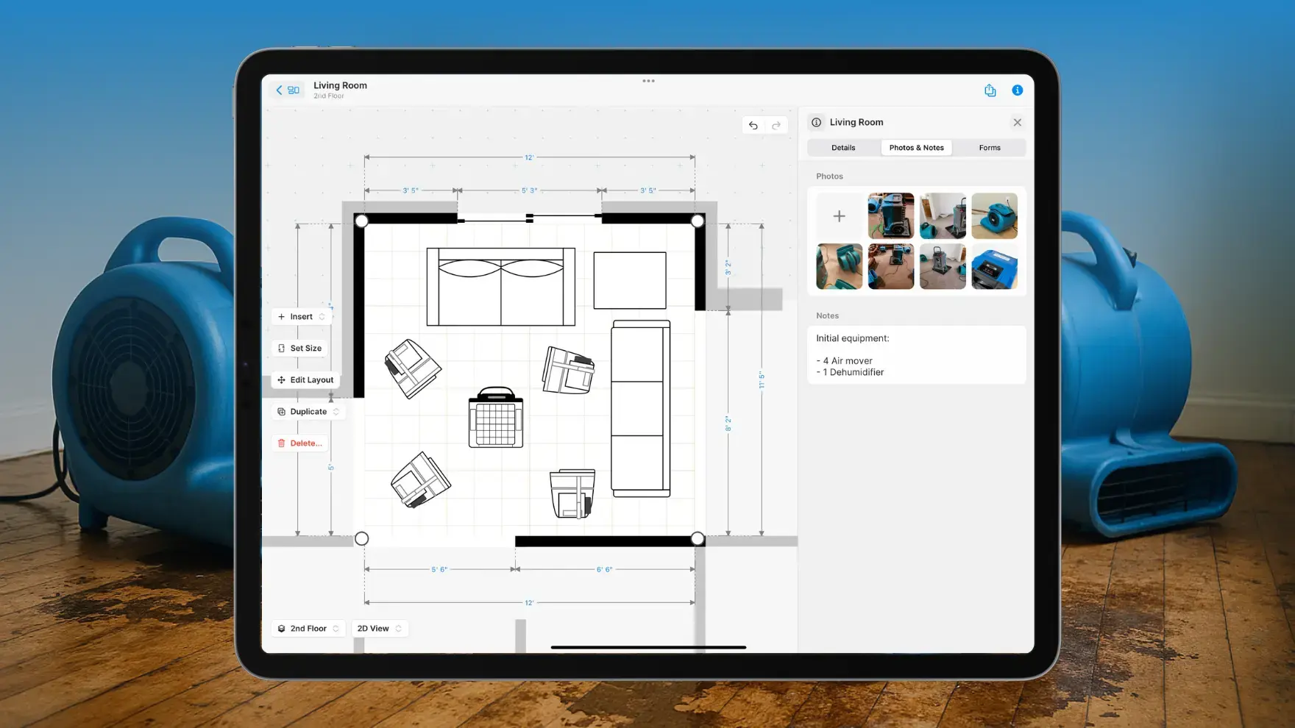The height and width of the screenshot is (728, 1295).
Task: Open the 2nd Floor selector
Action: pyautogui.click(x=308, y=629)
